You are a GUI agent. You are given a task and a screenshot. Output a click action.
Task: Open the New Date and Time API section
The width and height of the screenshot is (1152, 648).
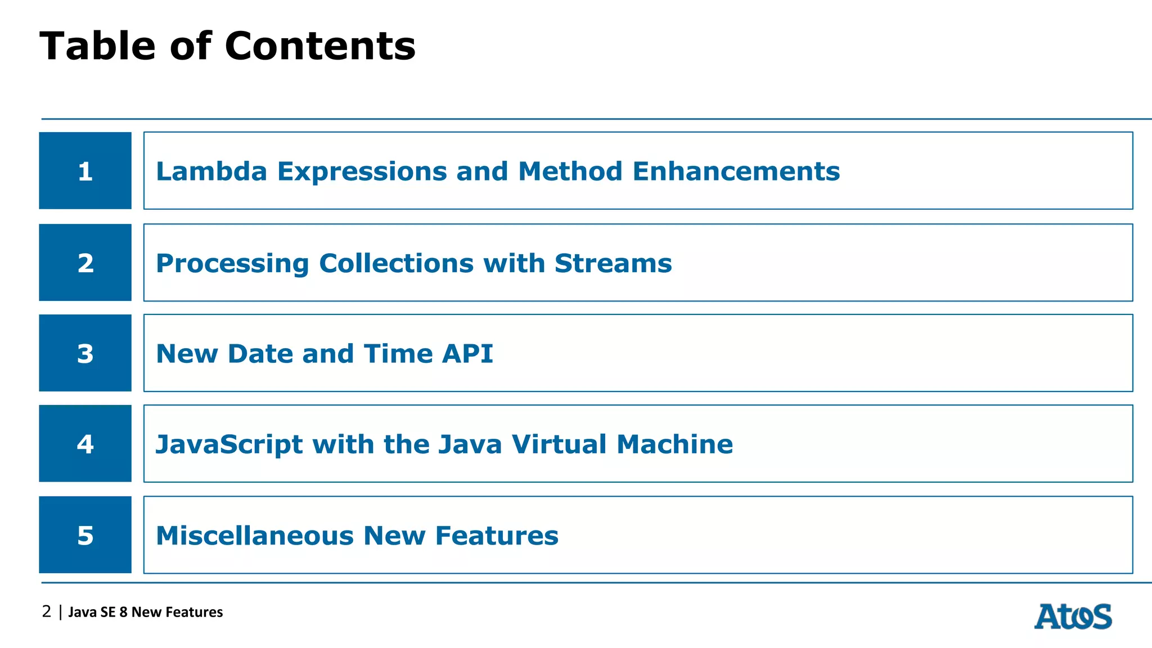click(324, 354)
